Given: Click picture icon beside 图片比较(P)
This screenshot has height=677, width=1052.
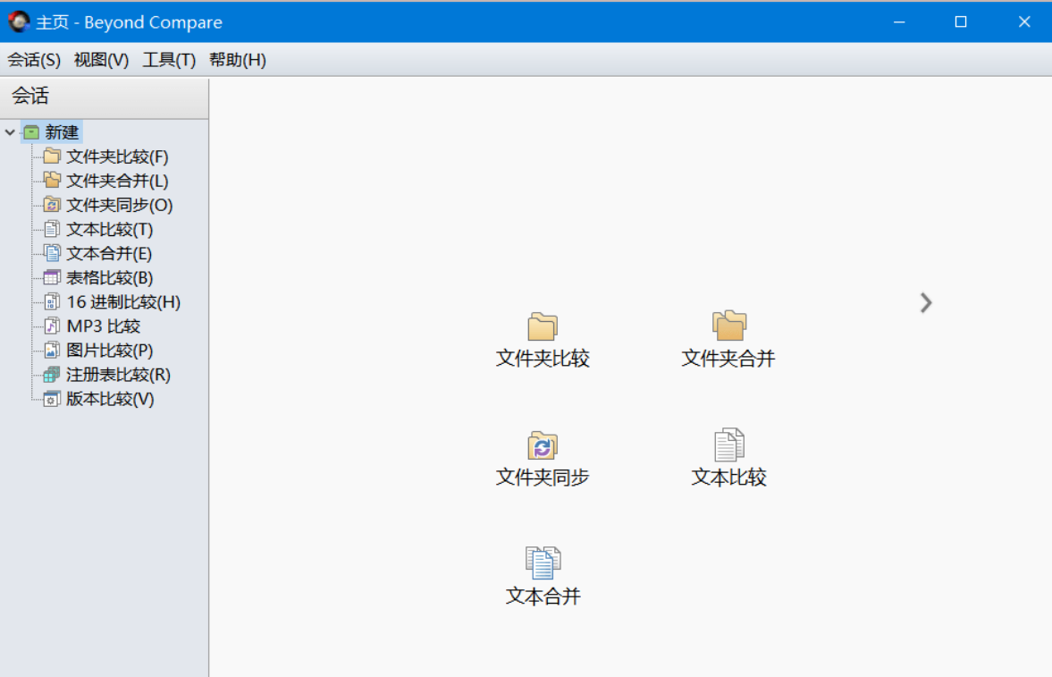Looking at the screenshot, I should (52, 351).
